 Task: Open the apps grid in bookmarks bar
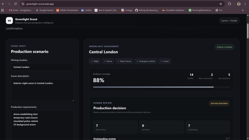2,10
